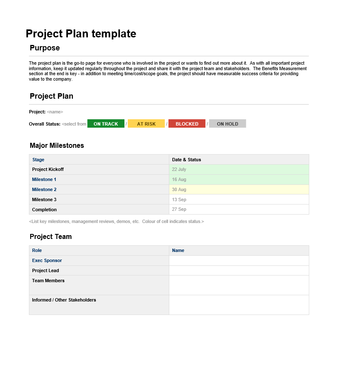
Task: Click the Role column header link
Action: pyautogui.click(x=37, y=251)
